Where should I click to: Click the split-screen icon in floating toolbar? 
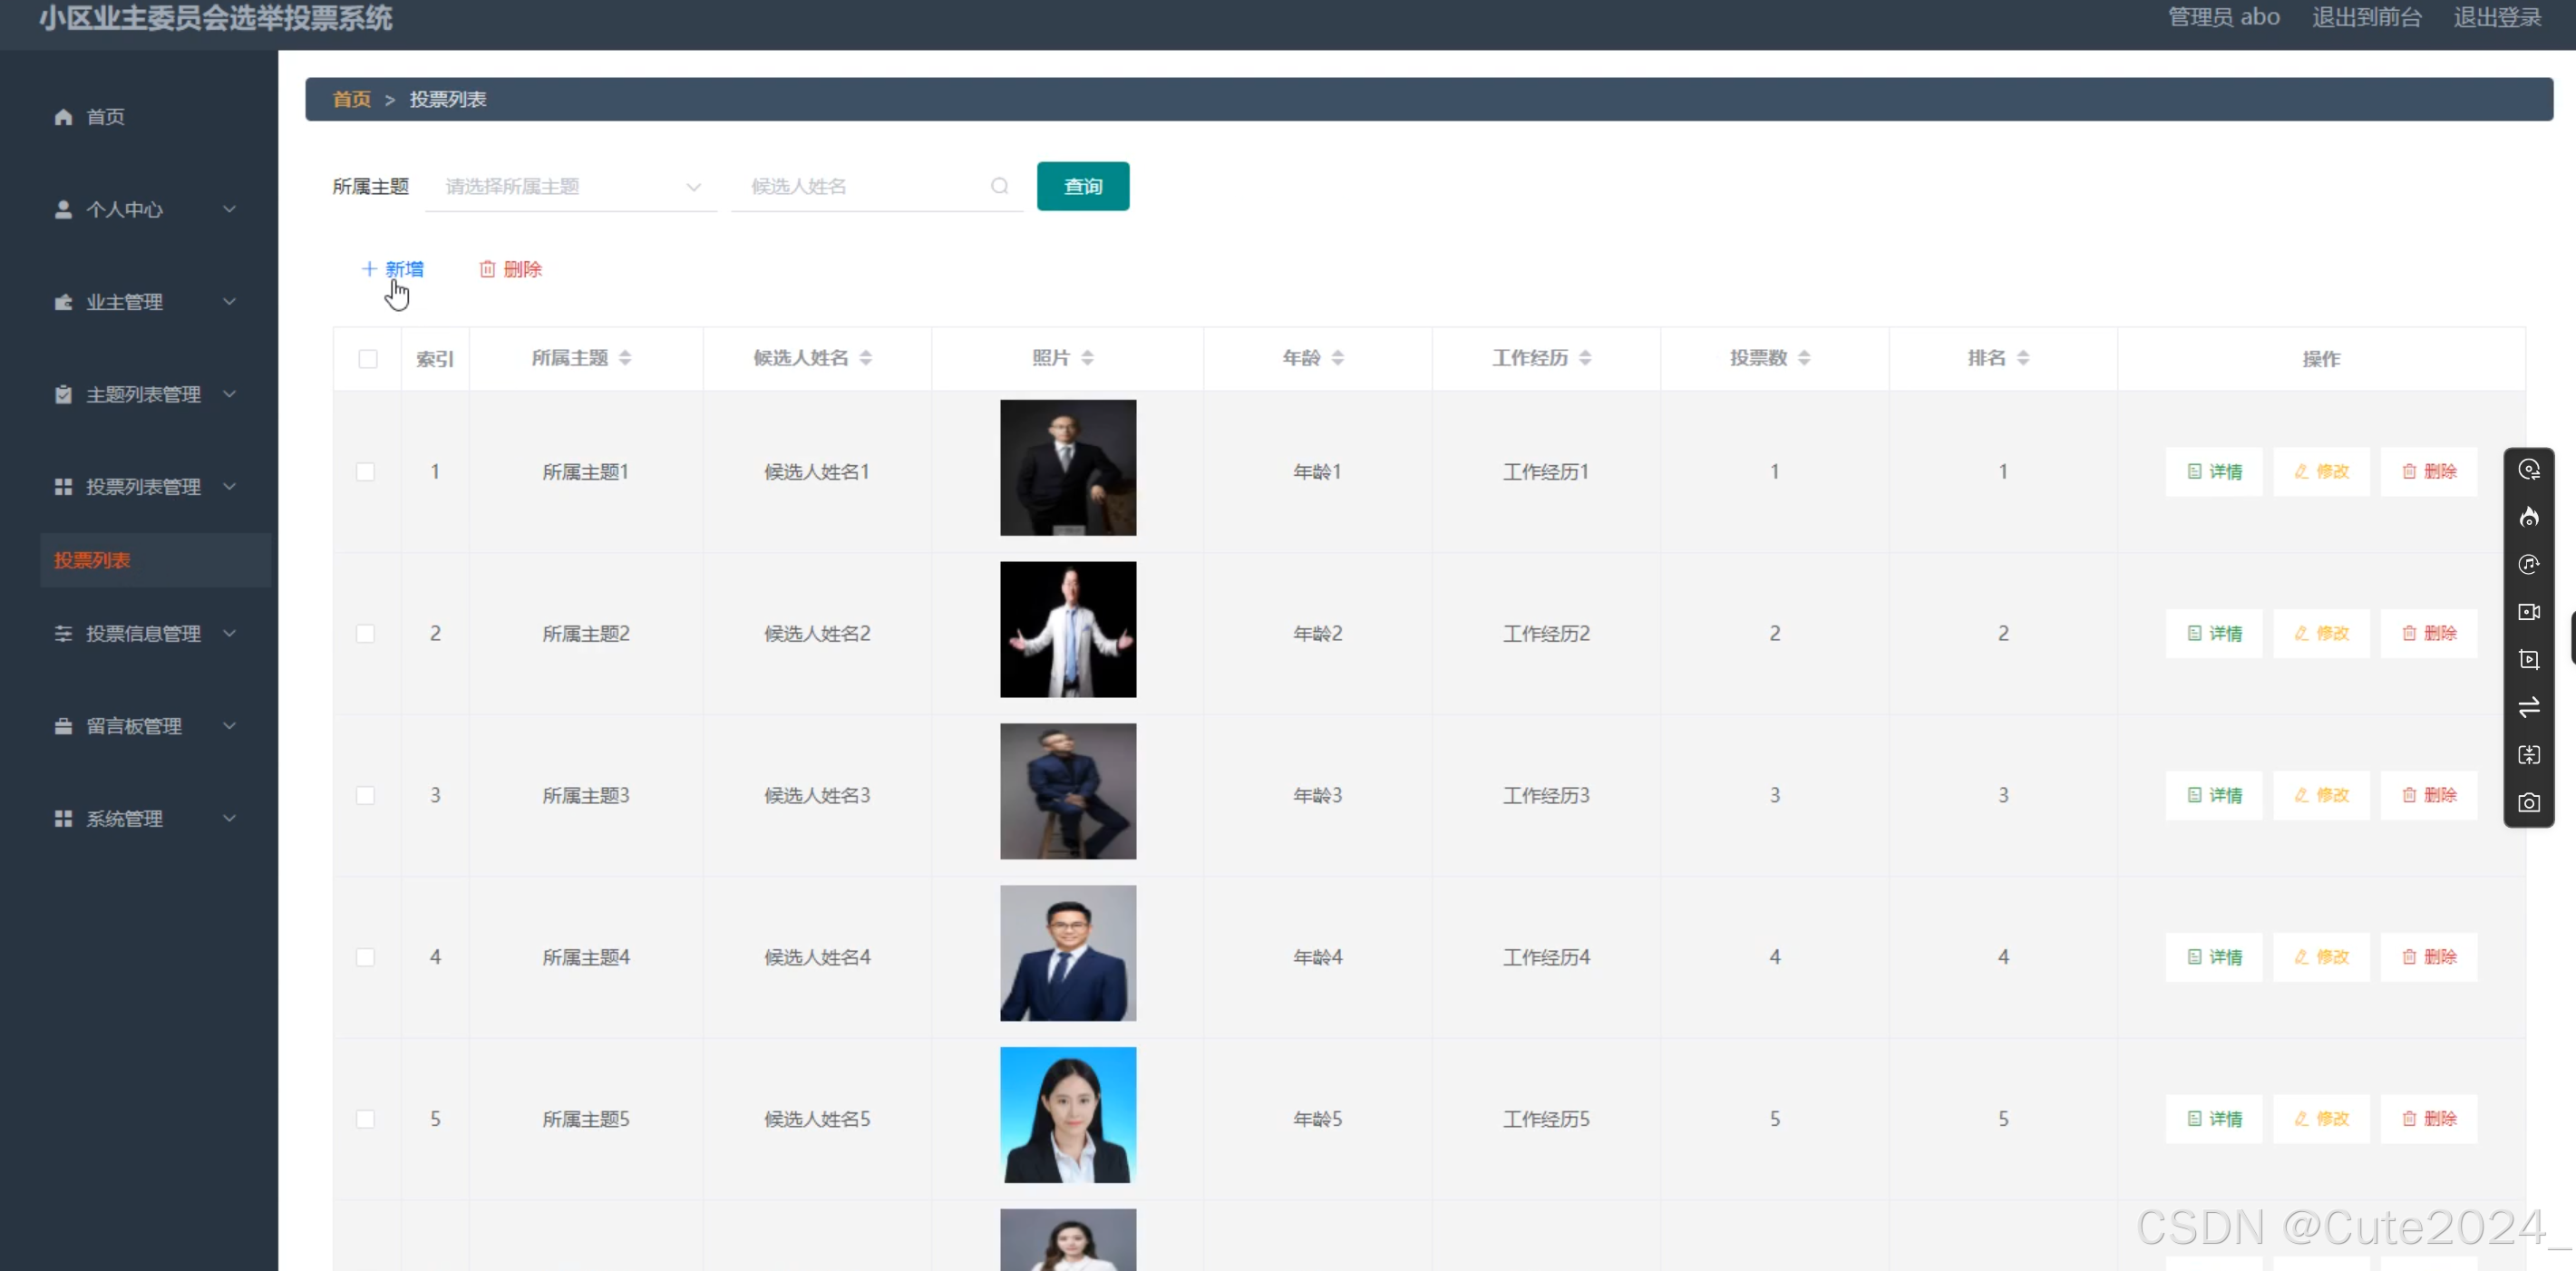tap(2529, 755)
